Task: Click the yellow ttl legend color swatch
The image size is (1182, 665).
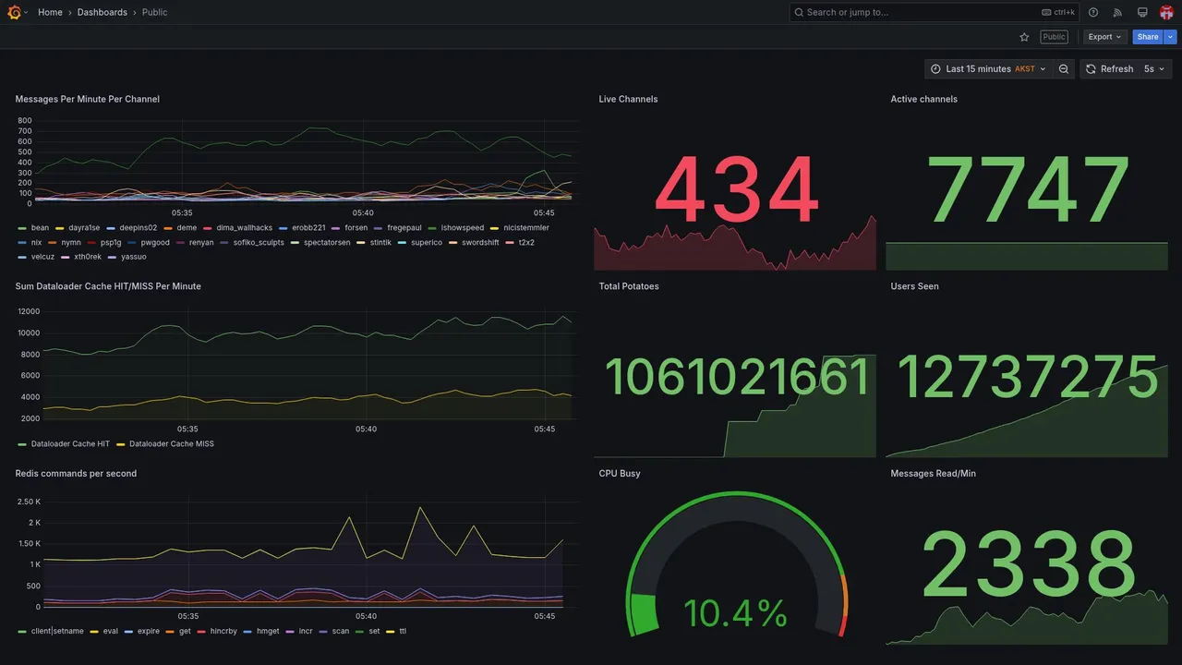Action: click(x=390, y=632)
